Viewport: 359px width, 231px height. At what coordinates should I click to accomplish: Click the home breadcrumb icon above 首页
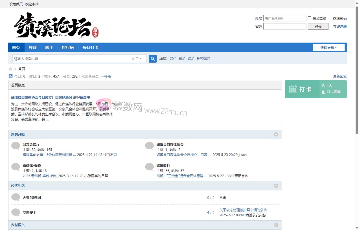click(x=10, y=69)
